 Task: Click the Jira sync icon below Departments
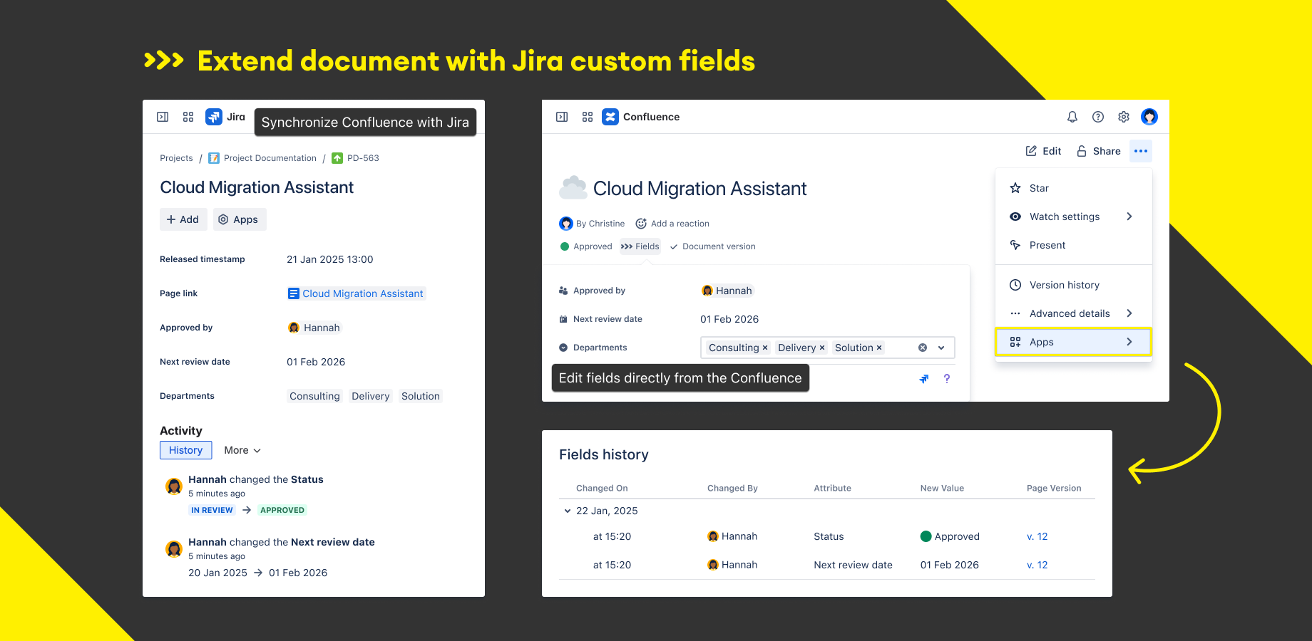924,379
